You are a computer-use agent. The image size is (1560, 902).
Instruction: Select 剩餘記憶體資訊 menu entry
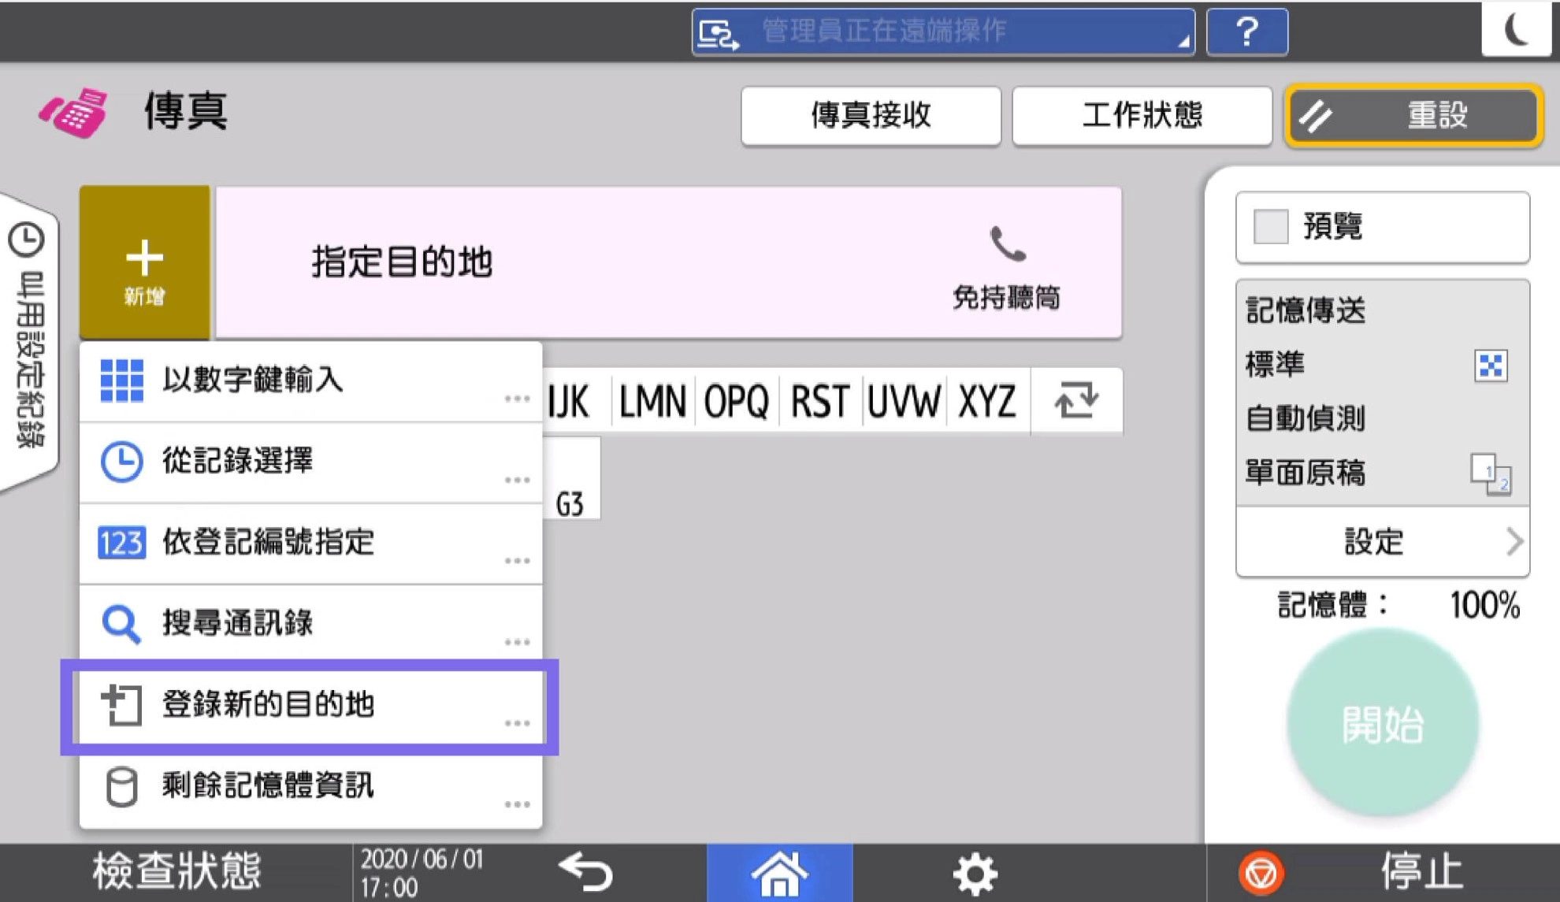click(x=310, y=787)
